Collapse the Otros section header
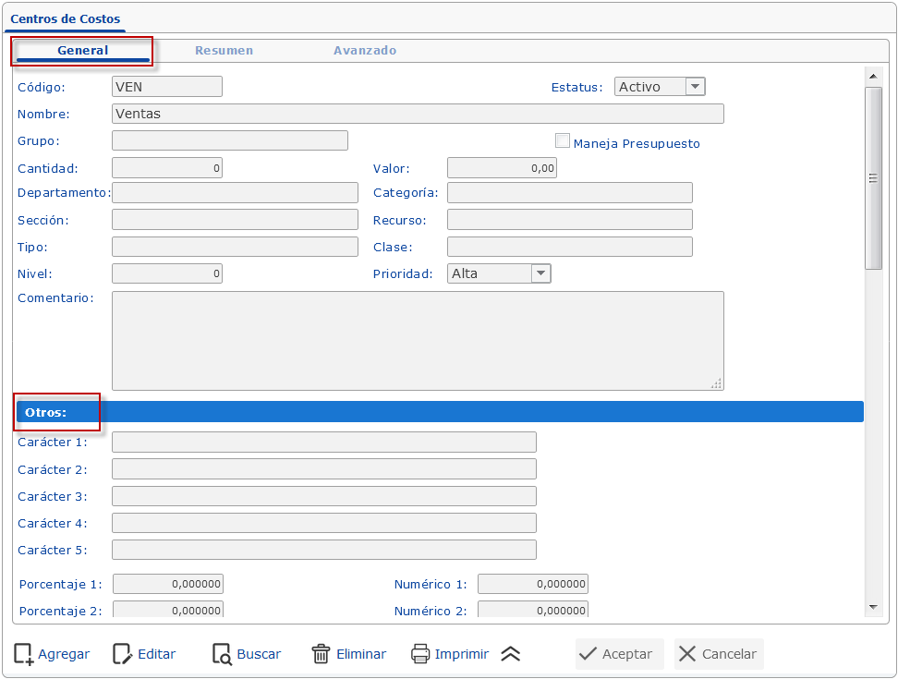Screen dimensions: 898x679 point(440,412)
